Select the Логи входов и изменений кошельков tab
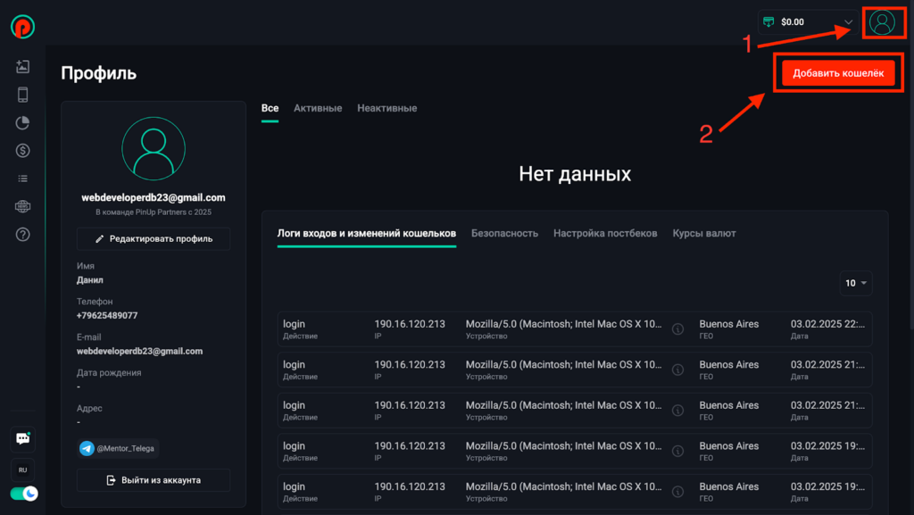 tap(367, 234)
